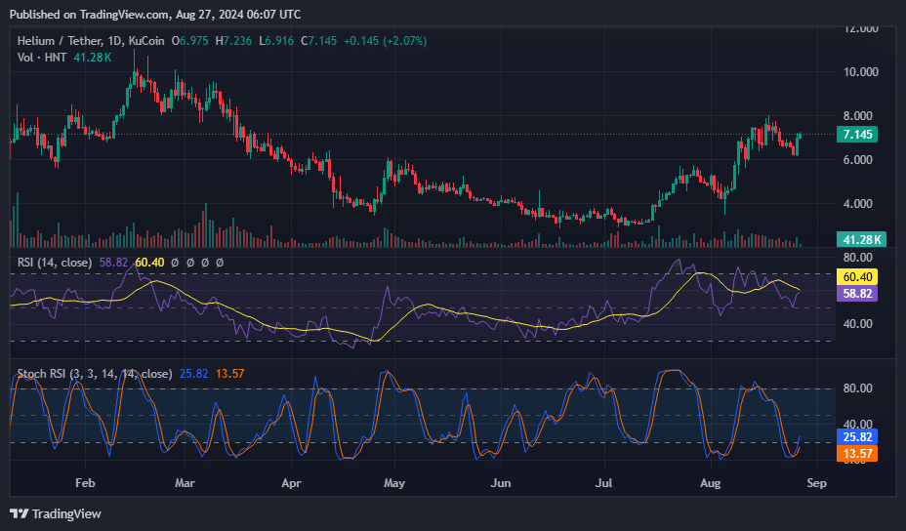
Task: Click the blue Stoch RSI value 25.82 in legend
Action: pyautogui.click(x=193, y=374)
